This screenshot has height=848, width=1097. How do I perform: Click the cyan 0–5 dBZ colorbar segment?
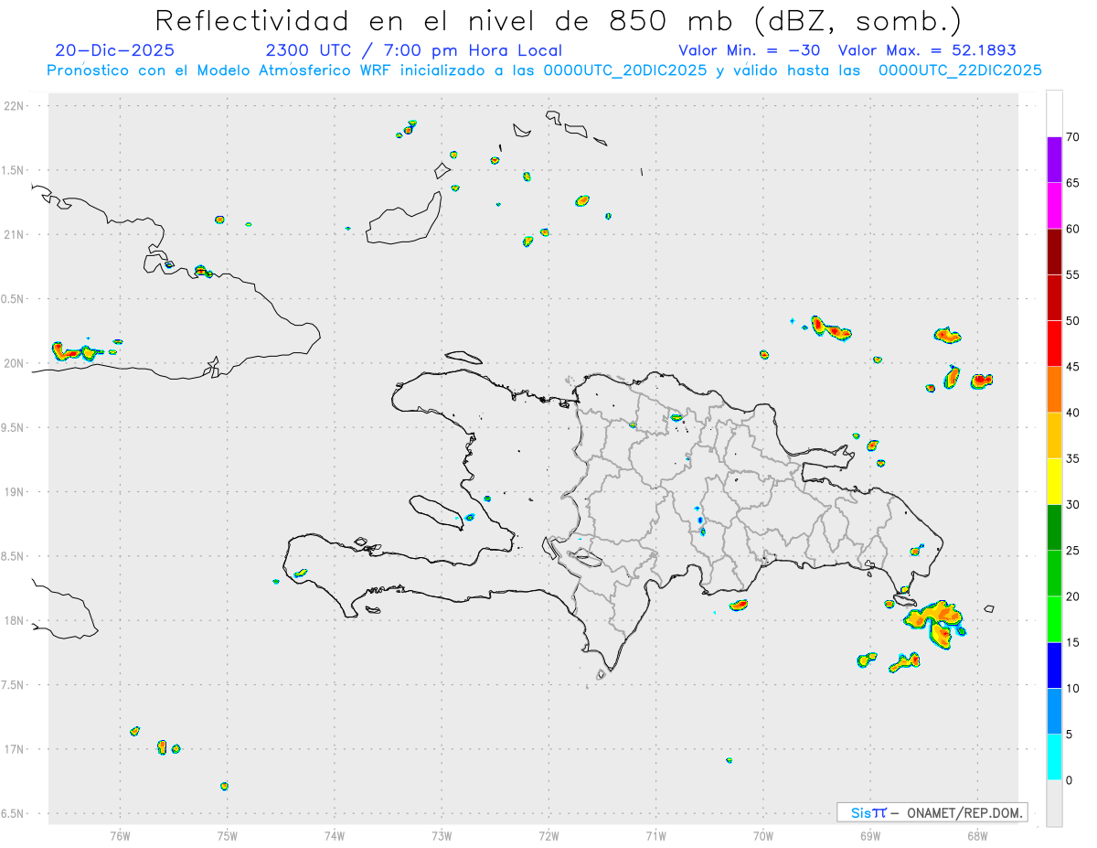[x=1054, y=757]
